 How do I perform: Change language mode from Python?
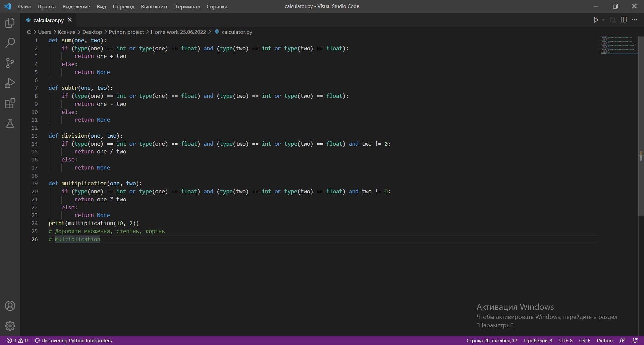(x=604, y=340)
